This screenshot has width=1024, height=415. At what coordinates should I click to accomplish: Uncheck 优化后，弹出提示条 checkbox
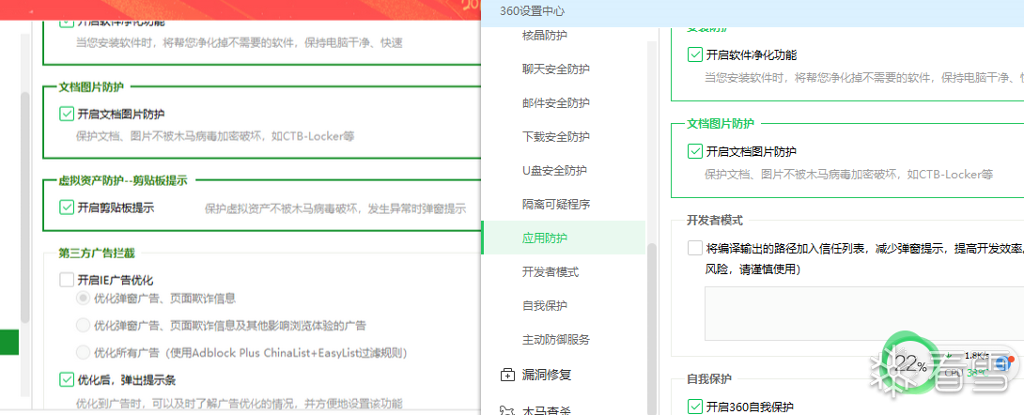(x=66, y=379)
